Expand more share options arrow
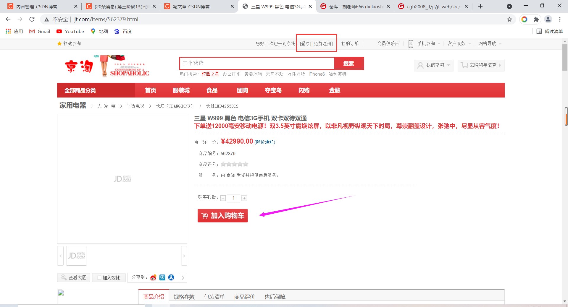 [183, 277]
